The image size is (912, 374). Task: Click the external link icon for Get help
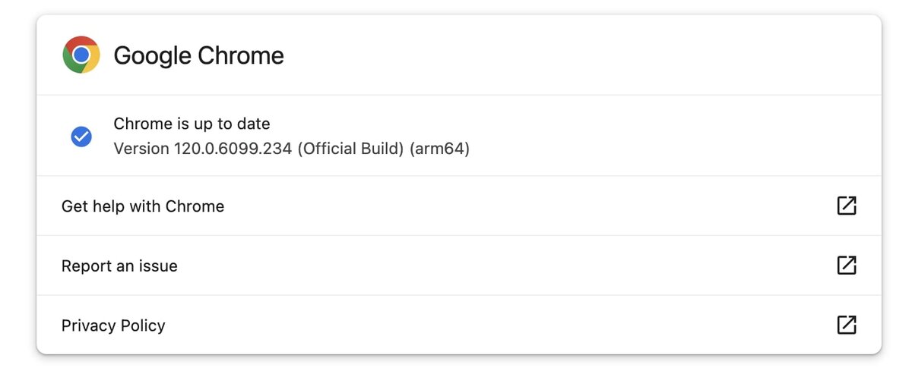click(846, 206)
